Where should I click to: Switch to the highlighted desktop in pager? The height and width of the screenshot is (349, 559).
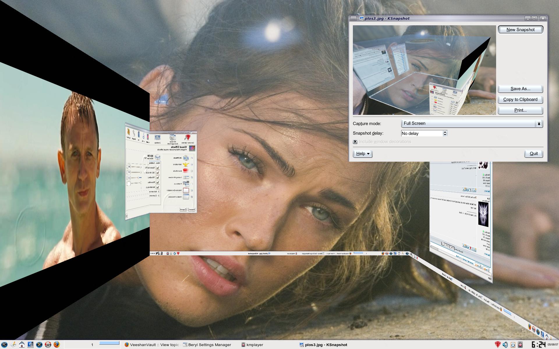pyautogui.click(x=109, y=343)
